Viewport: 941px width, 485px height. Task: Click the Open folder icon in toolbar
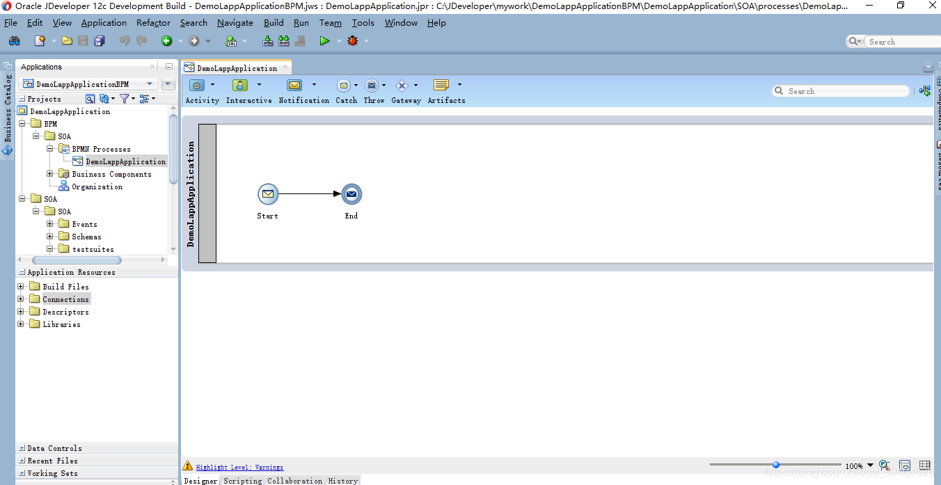67,41
